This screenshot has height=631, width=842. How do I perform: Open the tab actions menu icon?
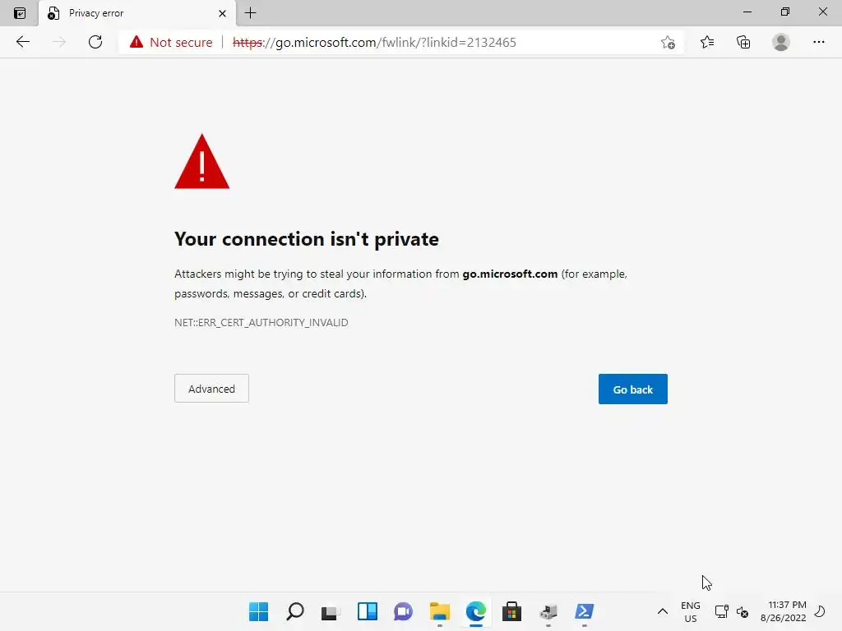(x=20, y=13)
